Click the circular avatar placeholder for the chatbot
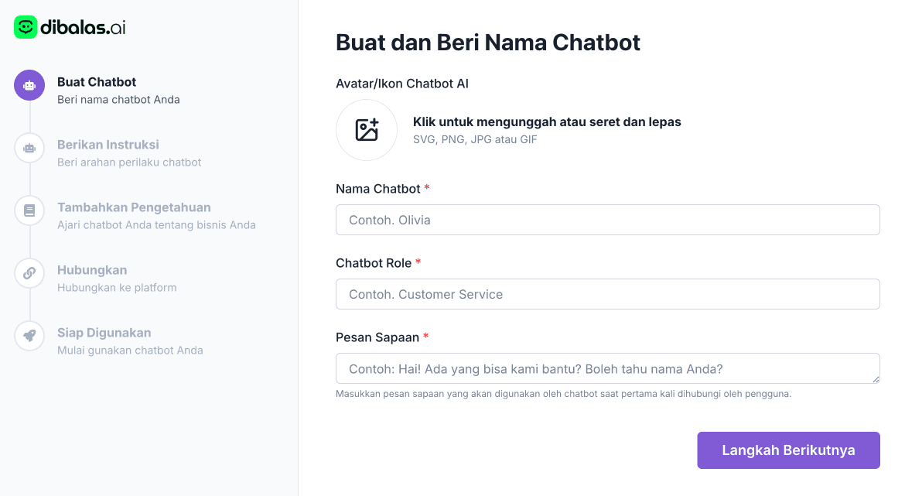This screenshot has width=905, height=496. (366, 129)
